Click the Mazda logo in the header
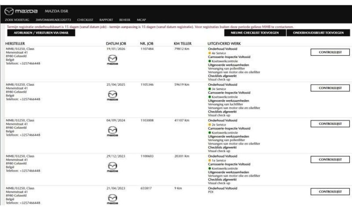This screenshot has width=352, height=210. 21,10
